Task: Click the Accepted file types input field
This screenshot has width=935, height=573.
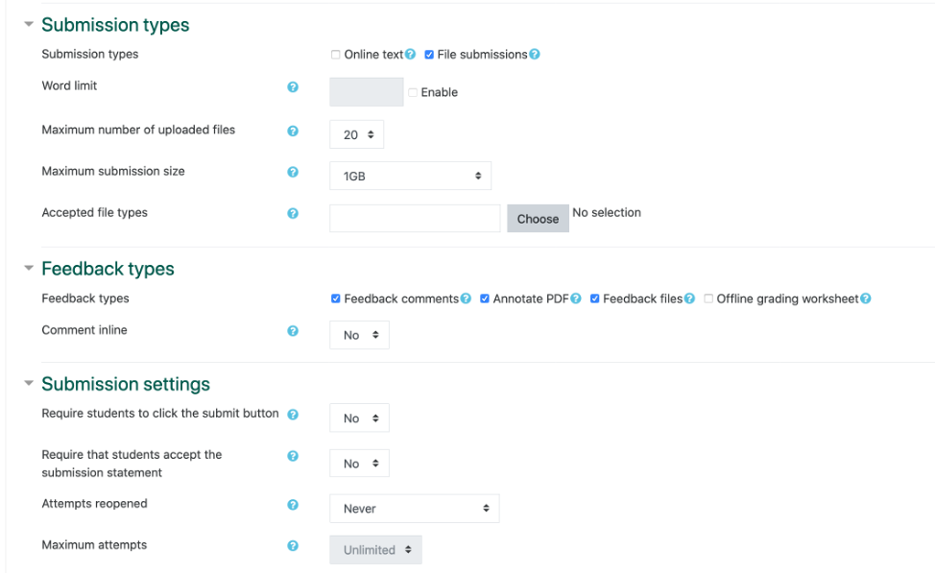Action: click(414, 218)
